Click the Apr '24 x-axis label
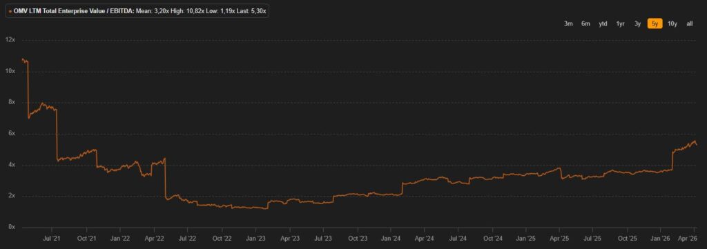 (425, 238)
